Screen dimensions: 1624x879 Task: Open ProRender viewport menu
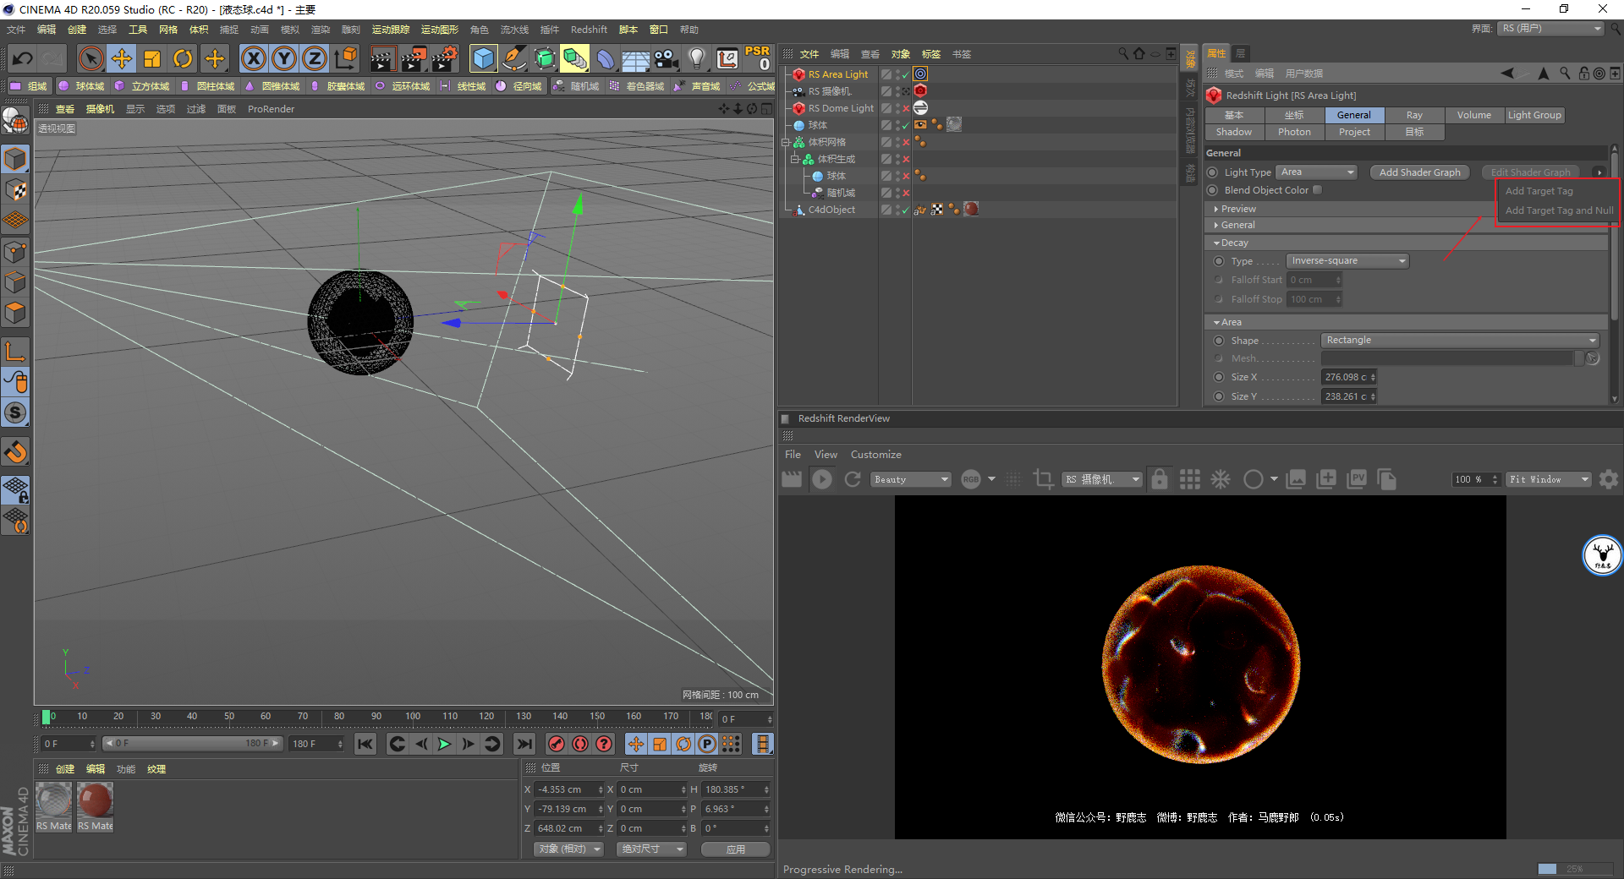point(271,109)
